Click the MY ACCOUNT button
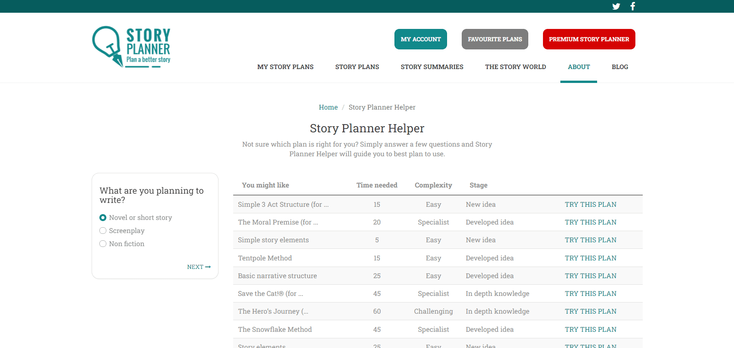 click(420, 39)
